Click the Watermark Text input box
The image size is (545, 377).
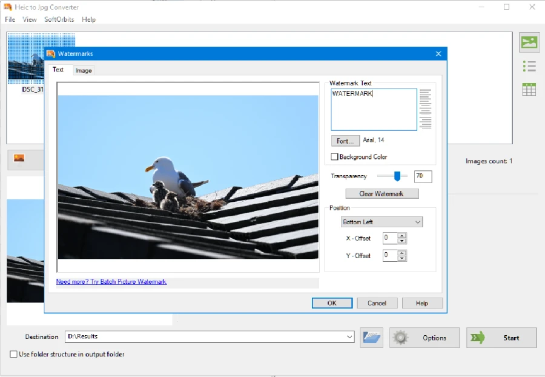(x=374, y=110)
